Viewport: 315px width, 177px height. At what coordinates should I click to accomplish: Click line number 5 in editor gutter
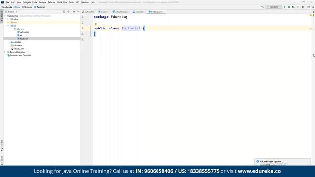click(x=82, y=40)
